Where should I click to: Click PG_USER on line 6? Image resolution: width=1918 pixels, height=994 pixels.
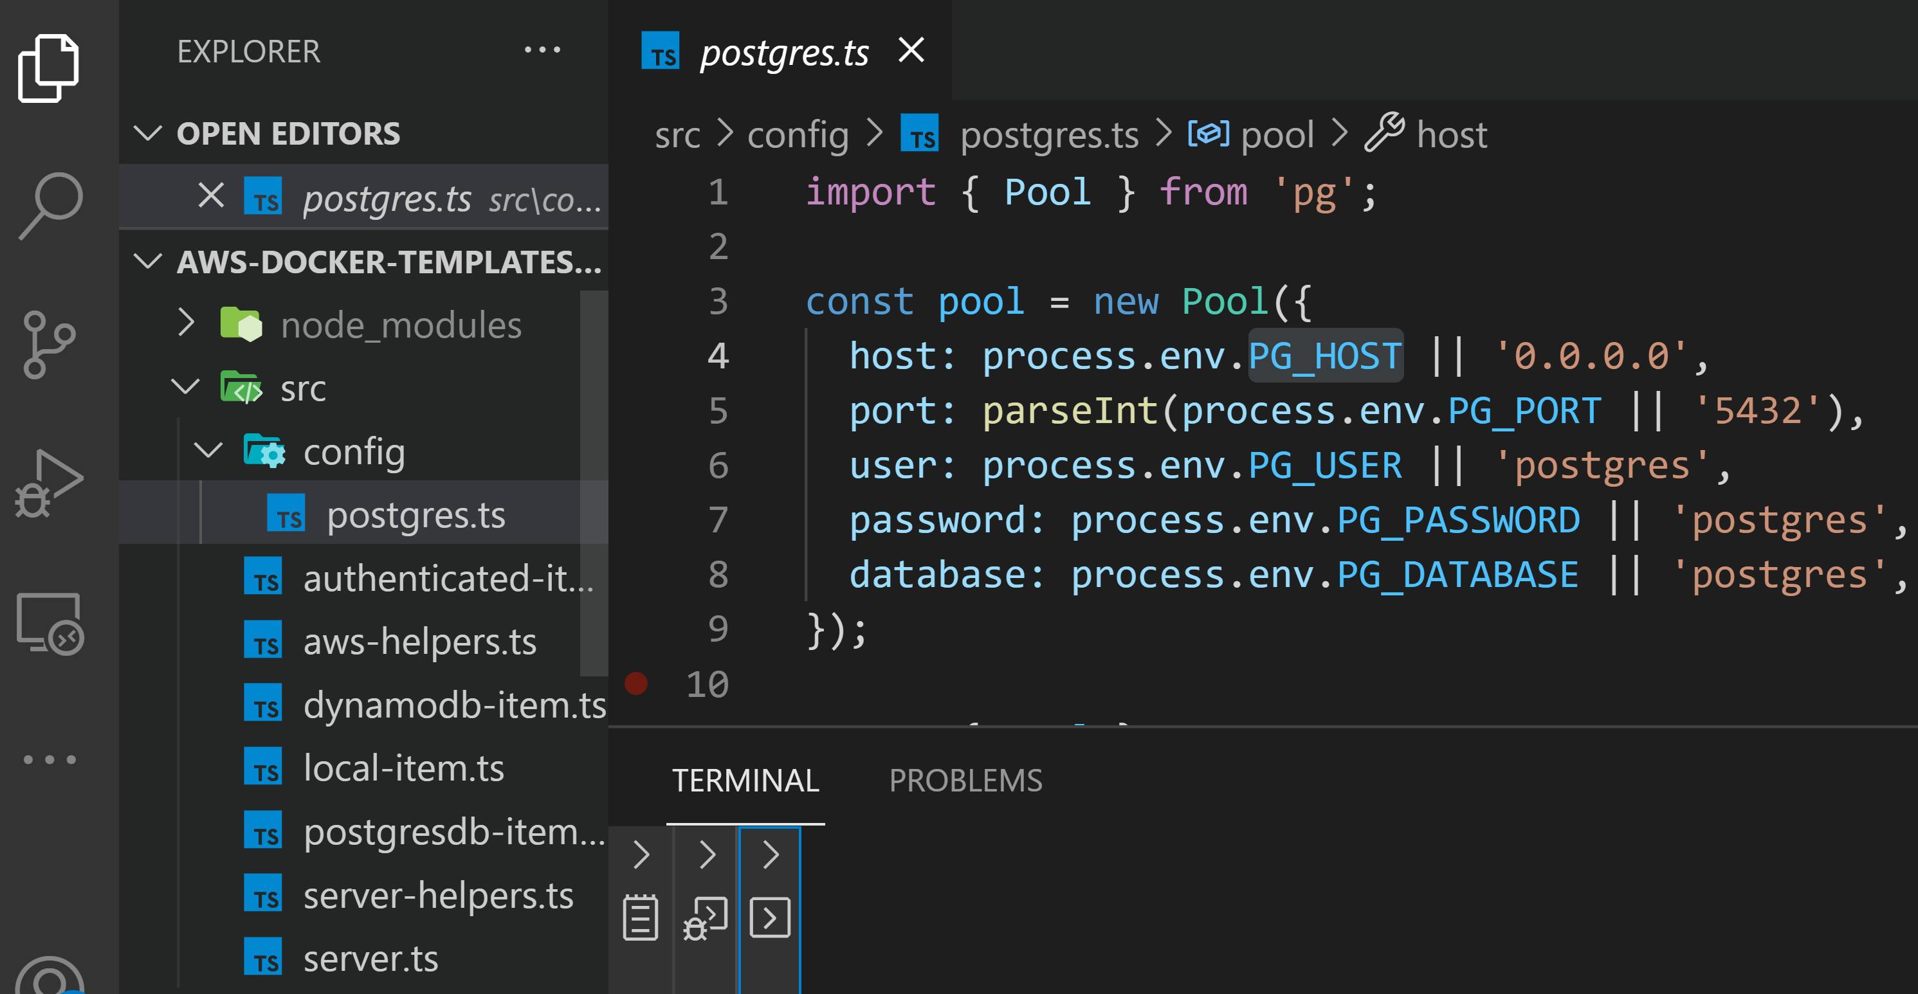(1324, 465)
